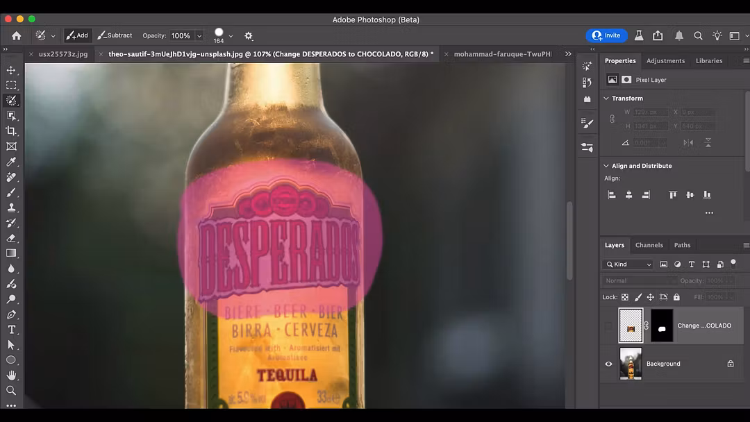Select the Type tool

[x=11, y=329]
